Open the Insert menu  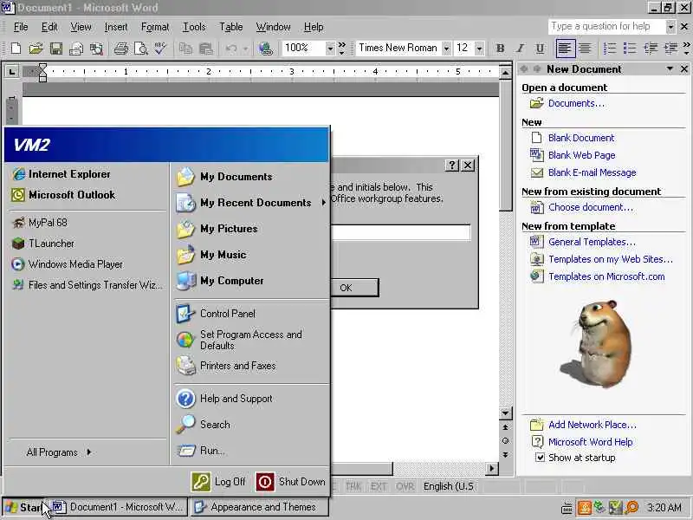pos(116,27)
